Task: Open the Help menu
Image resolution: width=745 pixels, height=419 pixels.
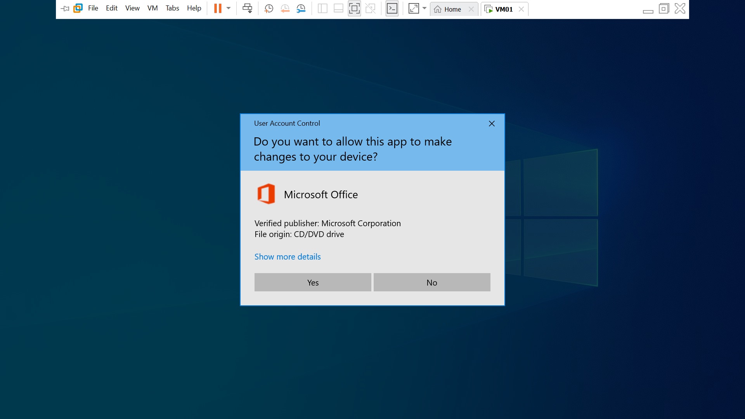Action: (194, 8)
